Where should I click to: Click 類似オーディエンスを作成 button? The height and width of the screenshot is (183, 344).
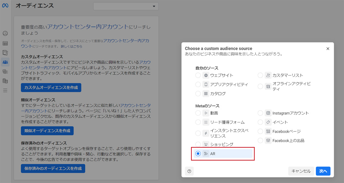pyautogui.click(x=47, y=131)
